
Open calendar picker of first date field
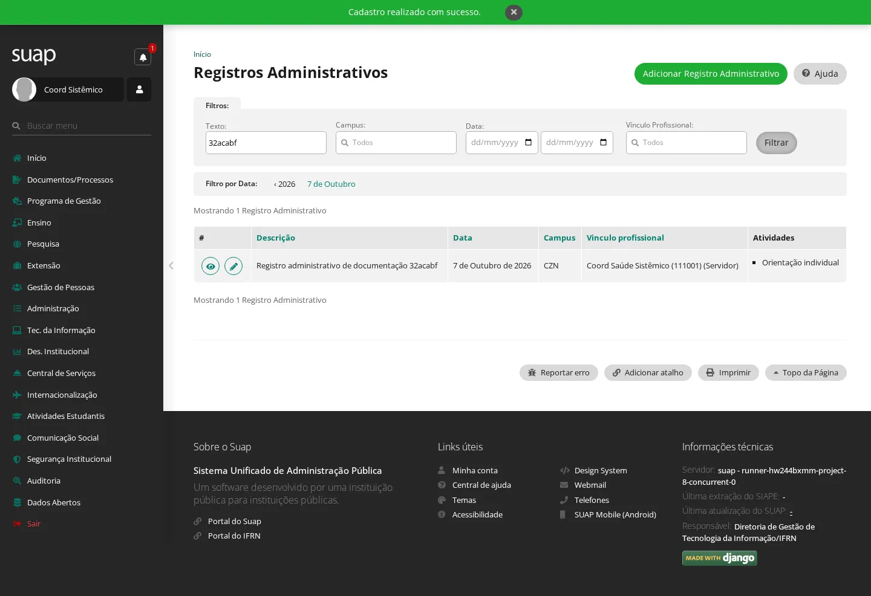tap(528, 143)
